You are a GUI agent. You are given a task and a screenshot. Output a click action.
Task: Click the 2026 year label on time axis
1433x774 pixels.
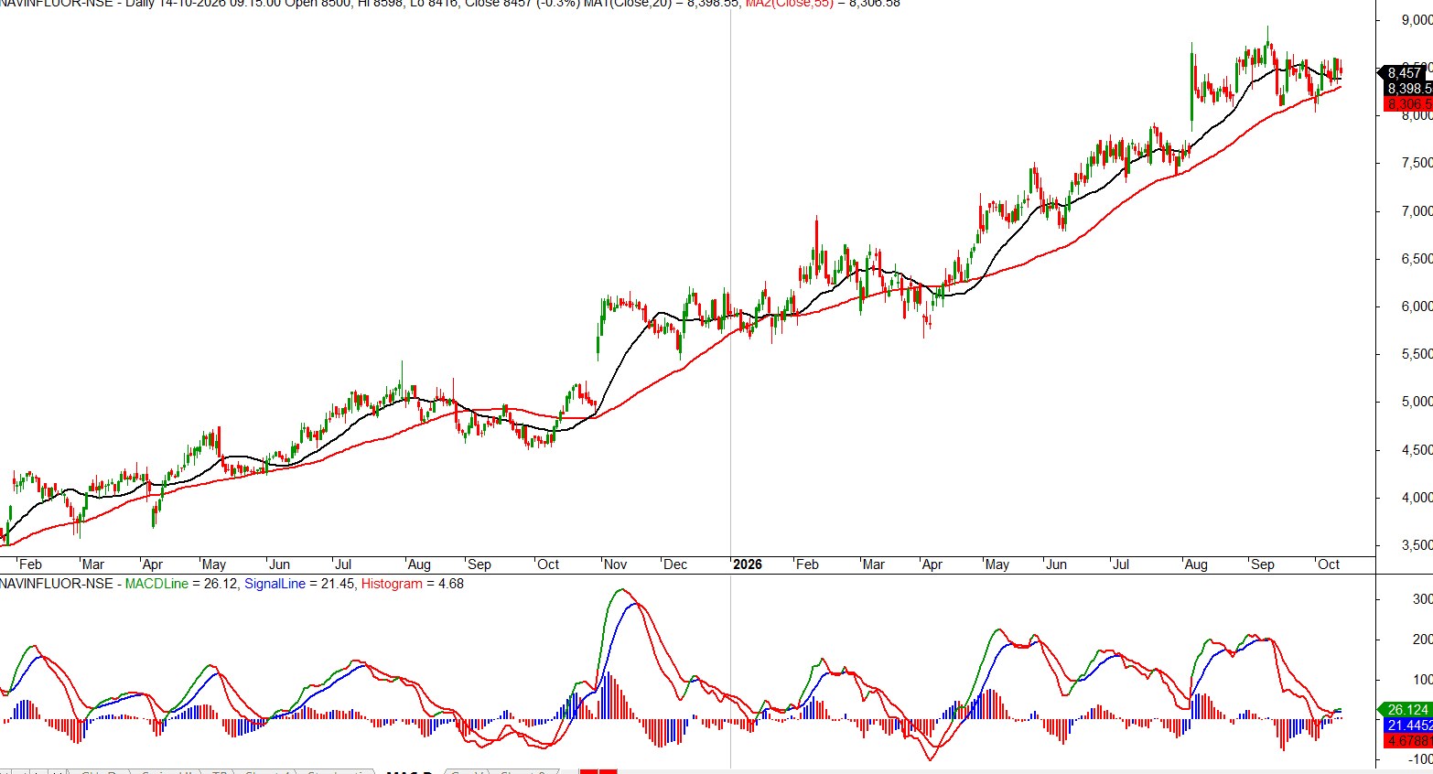[748, 564]
